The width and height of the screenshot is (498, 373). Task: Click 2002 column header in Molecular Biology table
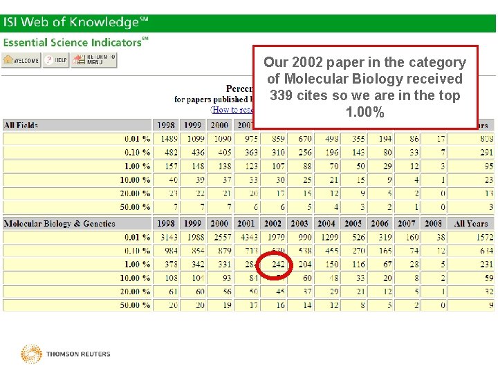point(273,224)
